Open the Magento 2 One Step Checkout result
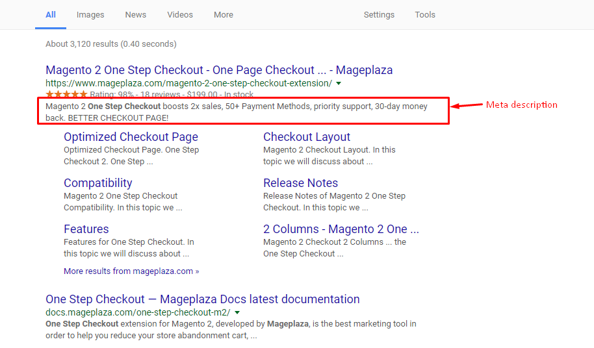Viewport: 594px width, 348px height. pos(219,70)
